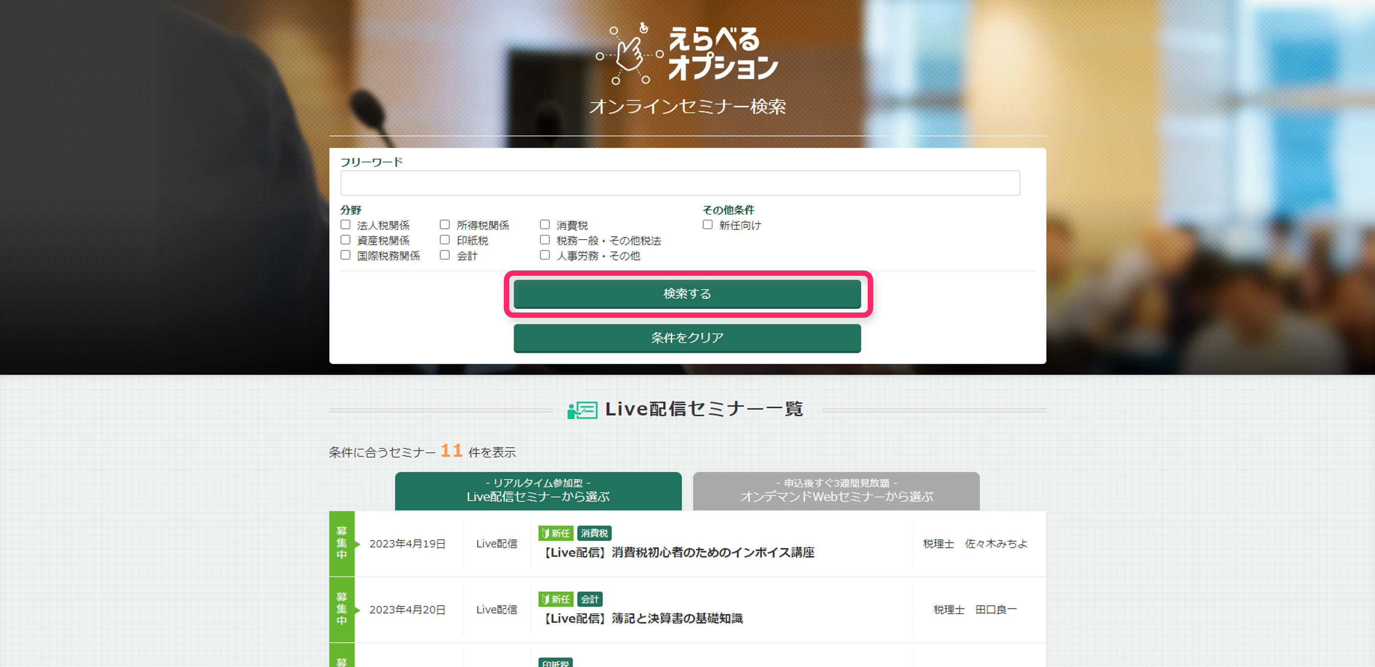Switch to オンデマンドWebセミナーから選ぶ tab
Screen dimensions: 1375x667
(x=836, y=491)
